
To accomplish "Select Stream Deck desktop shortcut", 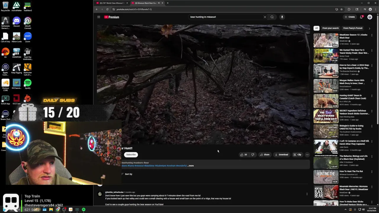I will pos(5,115).
